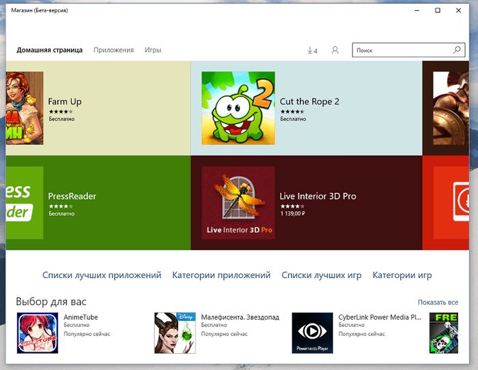Screen dimensions: 478x370
Task: Maximize the Магазин window
Action: pyautogui.click(x=438, y=10)
